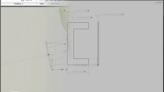Image resolution: width=164 pixels, height=92 pixels.
Task: Click the lock icon beside ang1=45.00
Action: [91, 17]
